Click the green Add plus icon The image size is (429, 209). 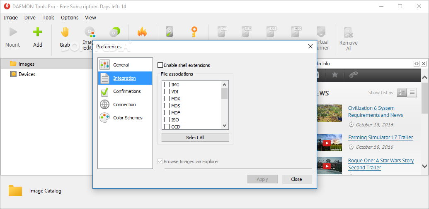(x=38, y=32)
